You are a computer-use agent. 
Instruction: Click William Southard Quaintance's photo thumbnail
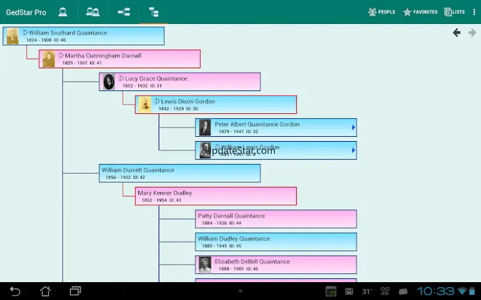coord(12,36)
